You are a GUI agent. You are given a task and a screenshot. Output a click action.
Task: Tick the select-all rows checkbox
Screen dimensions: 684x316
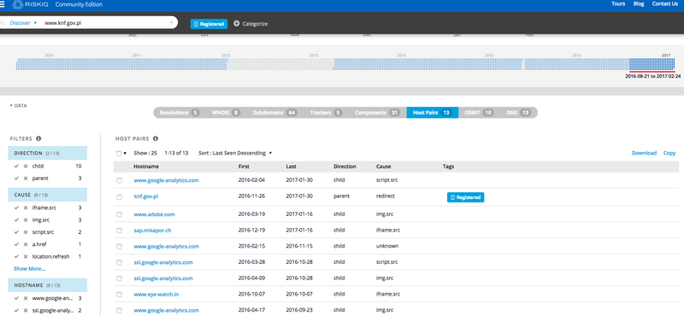(x=119, y=154)
